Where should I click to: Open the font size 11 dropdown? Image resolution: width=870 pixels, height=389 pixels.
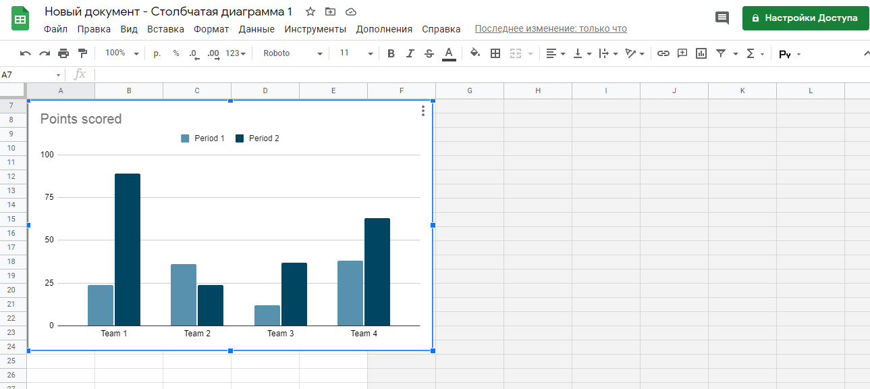coord(356,53)
